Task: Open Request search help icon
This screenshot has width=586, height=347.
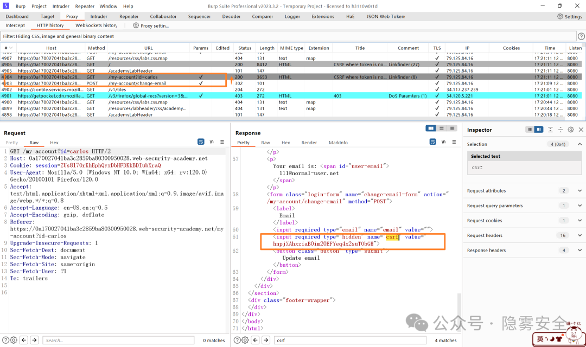Action: 5,340
